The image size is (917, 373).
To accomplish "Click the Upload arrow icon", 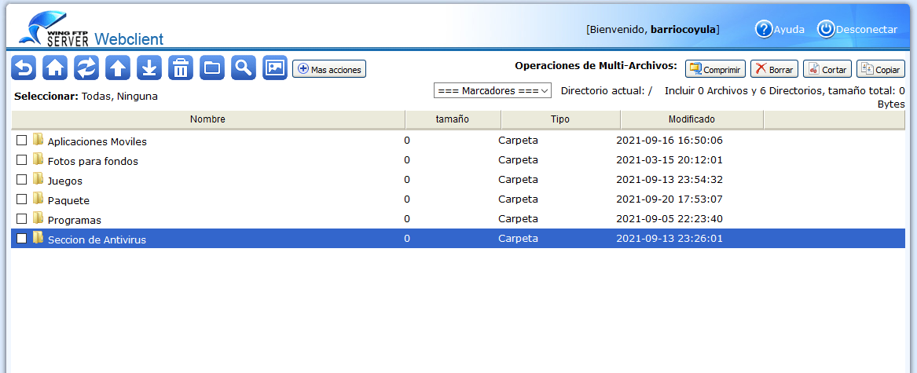I will (118, 68).
